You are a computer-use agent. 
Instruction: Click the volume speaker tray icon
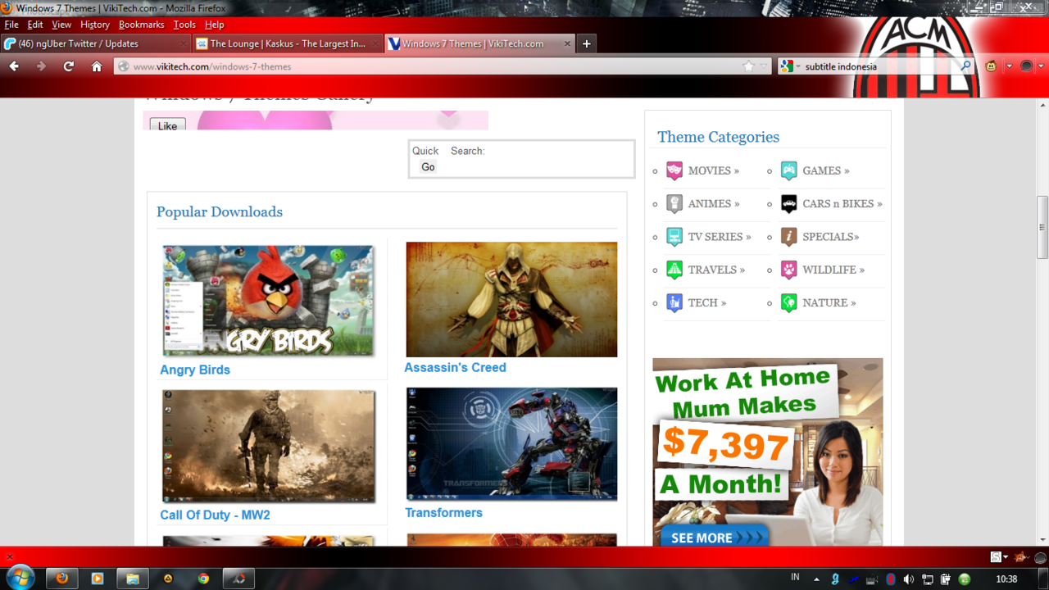(x=909, y=579)
